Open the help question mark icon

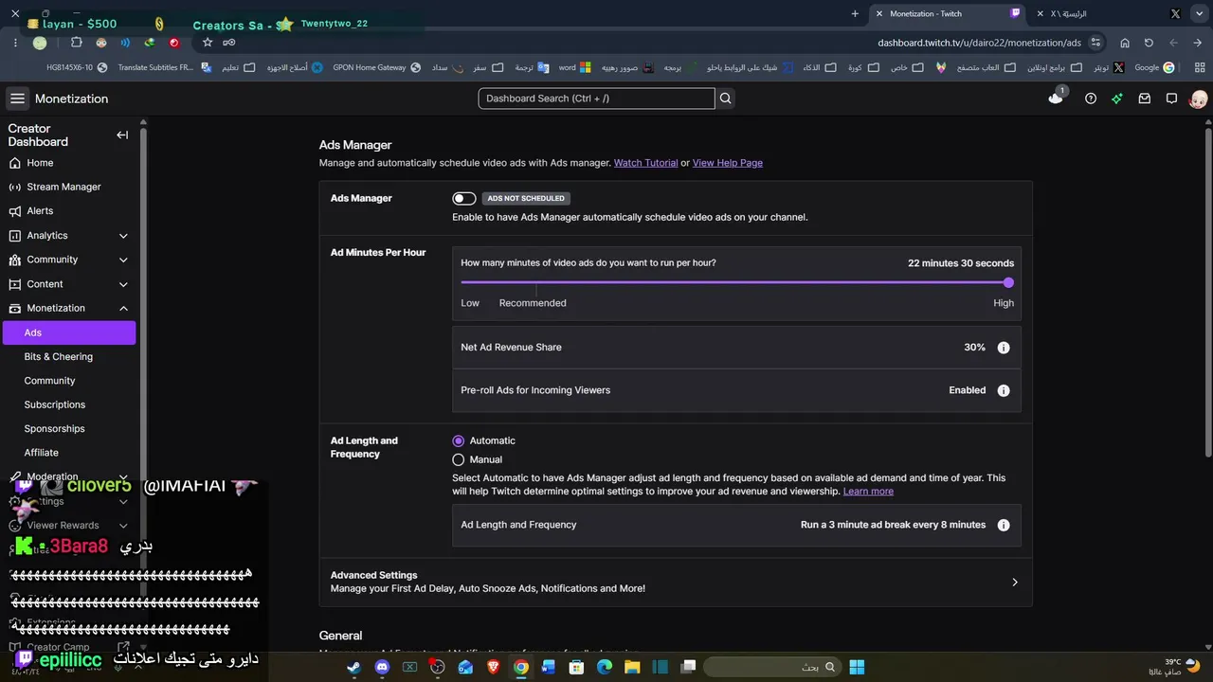coord(1091,99)
